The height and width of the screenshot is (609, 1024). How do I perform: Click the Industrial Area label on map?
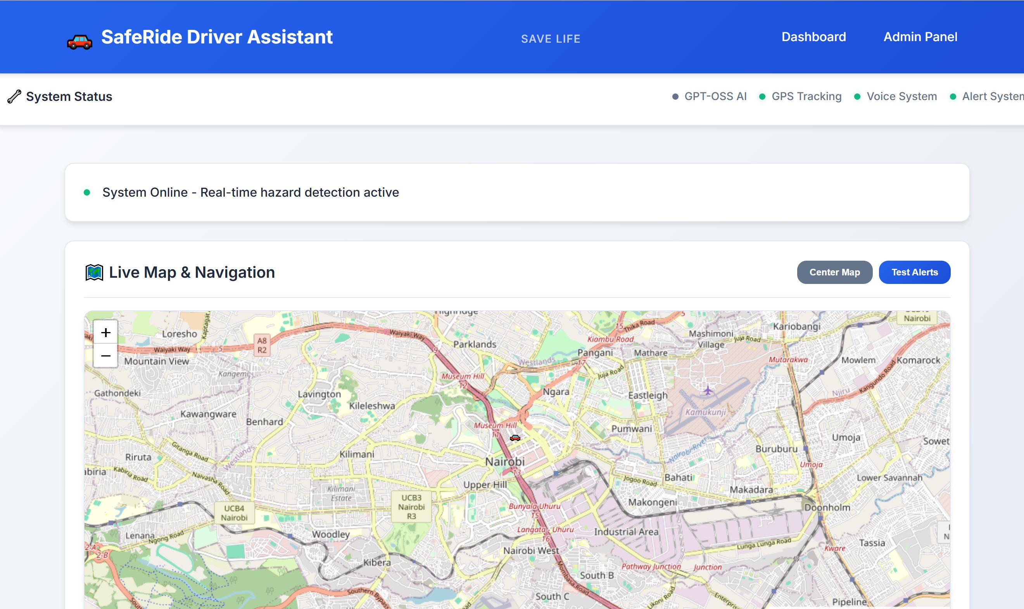point(626,532)
